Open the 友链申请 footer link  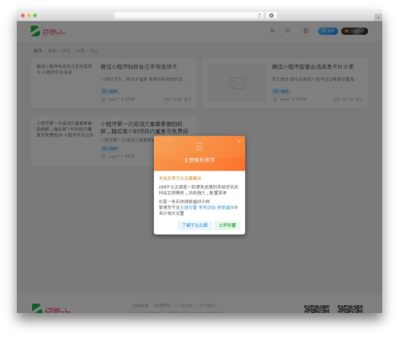(x=140, y=306)
